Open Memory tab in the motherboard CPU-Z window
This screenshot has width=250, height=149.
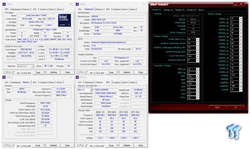click(99, 9)
